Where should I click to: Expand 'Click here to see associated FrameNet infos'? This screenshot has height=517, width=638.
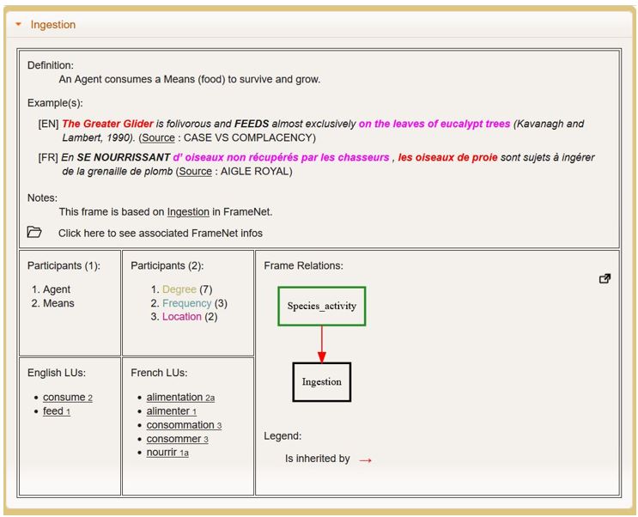[x=160, y=233]
